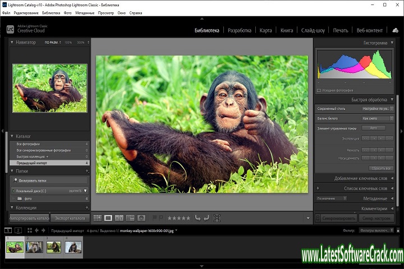This screenshot has width=404, height=269.
Task: Rotate the photo counterclockwise using toolbar arrow
Action: click(198, 218)
